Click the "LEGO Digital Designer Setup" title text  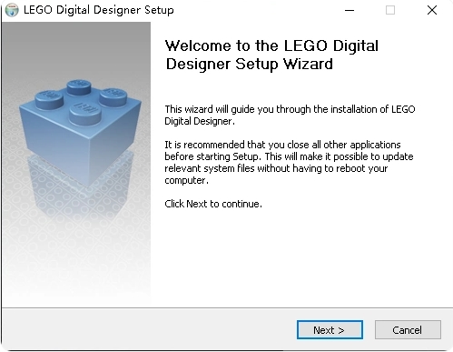point(99,10)
